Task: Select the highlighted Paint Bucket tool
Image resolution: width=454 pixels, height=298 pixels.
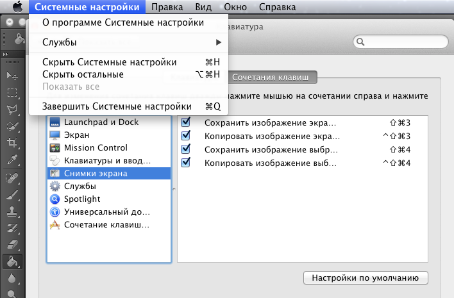Action: [x=12, y=261]
